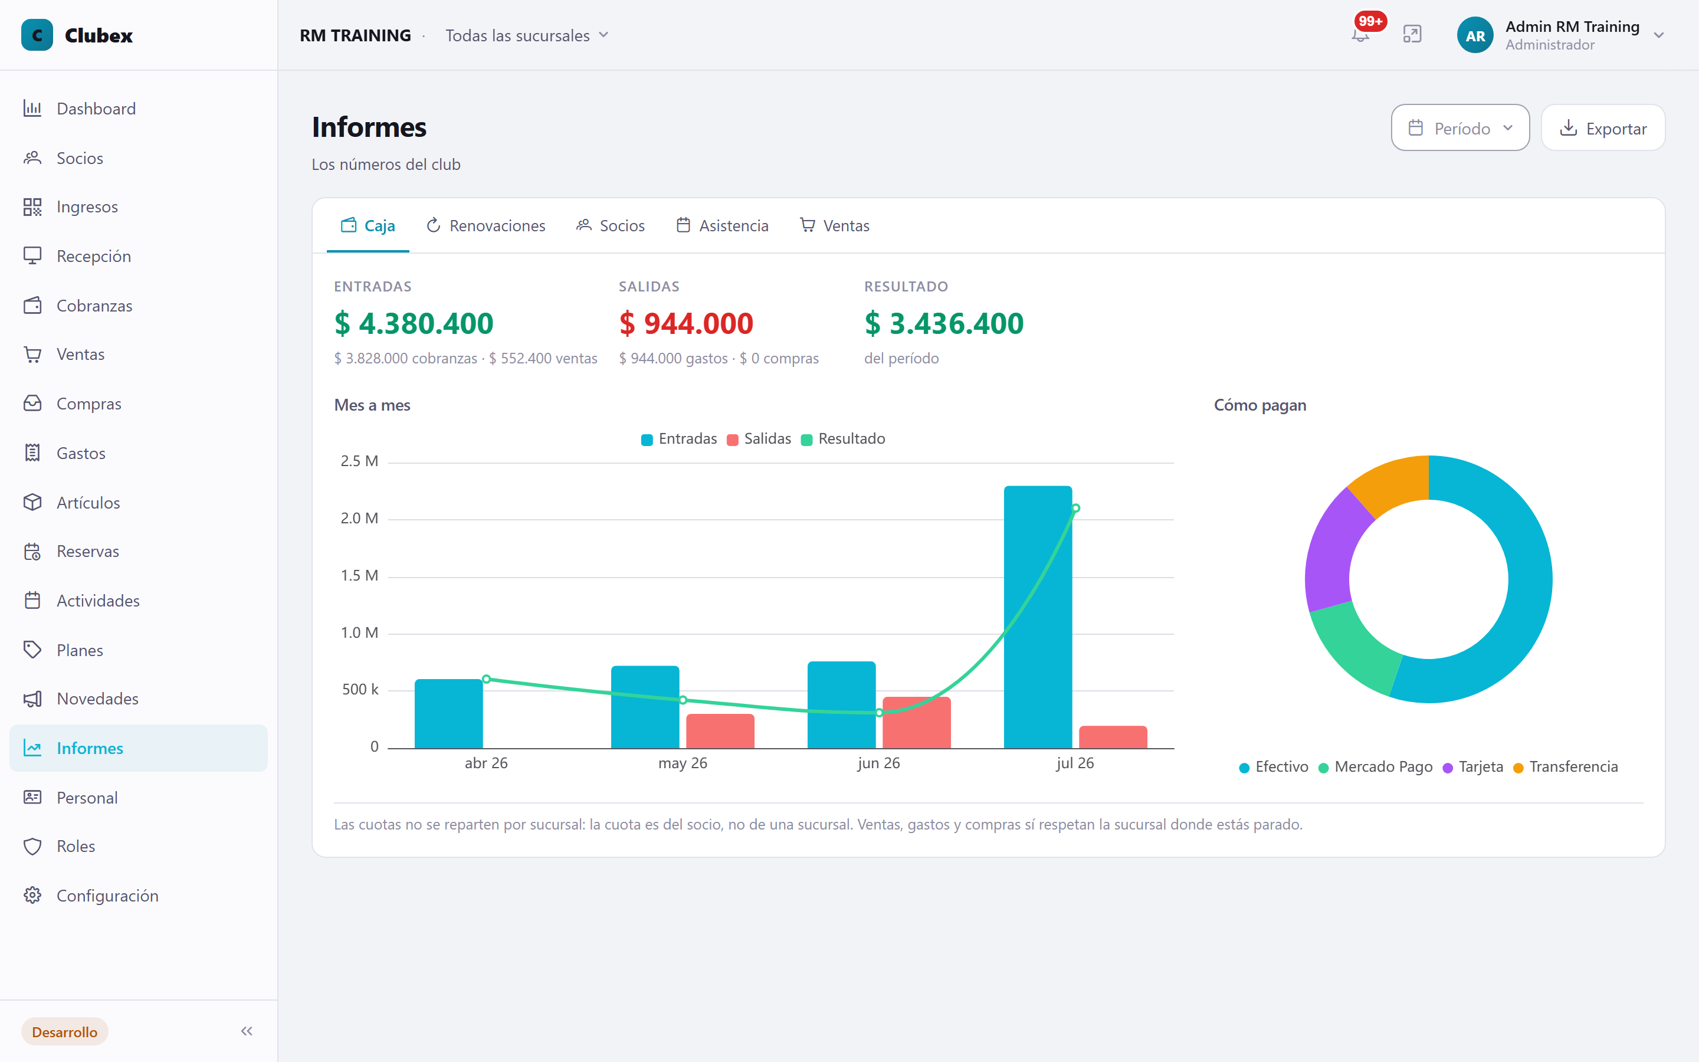Click the jul 26 Entradas bar
The height and width of the screenshot is (1062, 1699).
click(1038, 617)
